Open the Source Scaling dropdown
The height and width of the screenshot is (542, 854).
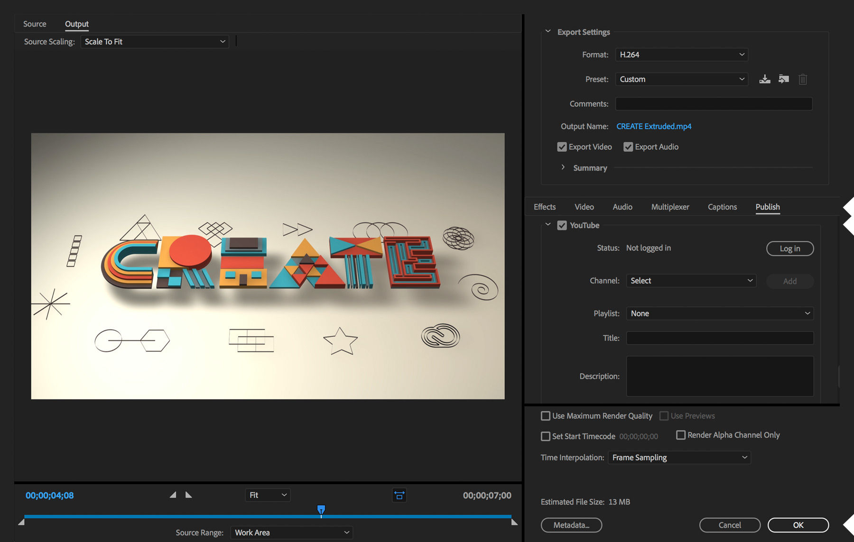coord(154,42)
